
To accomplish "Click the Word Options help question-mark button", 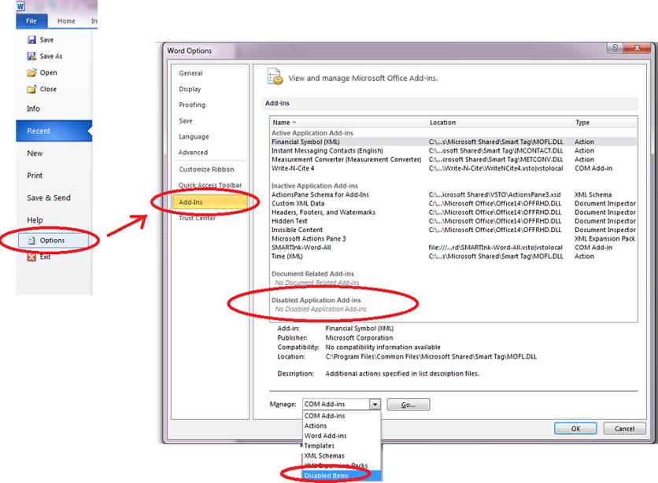I will click(x=615, y=48).
